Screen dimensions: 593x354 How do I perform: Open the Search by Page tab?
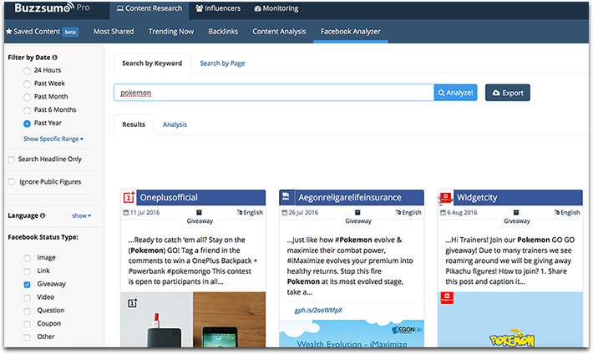tap(221, 63)
